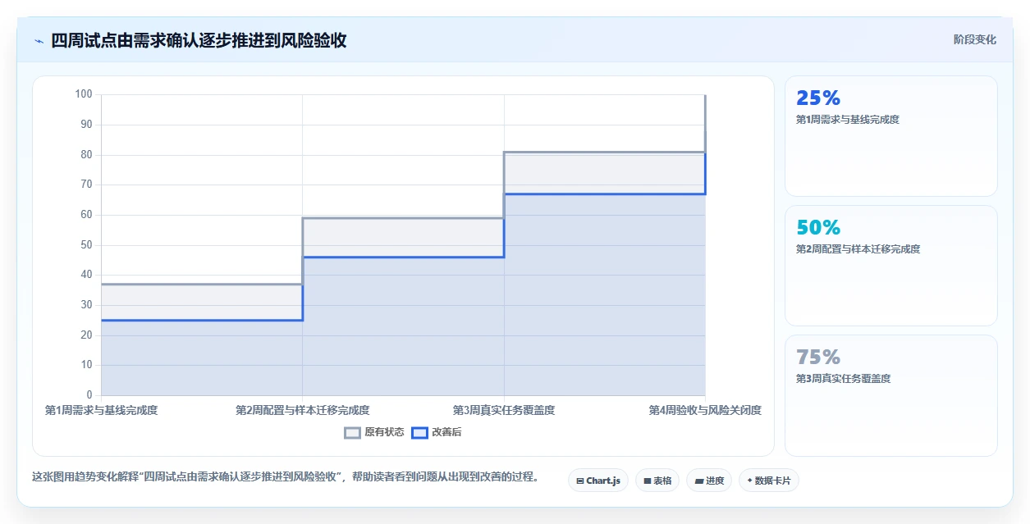Image resolution: width=1030 pixels, height=524 pixels.
Task: Open the 数据卡片 tag
Action: tap(768, 481)
